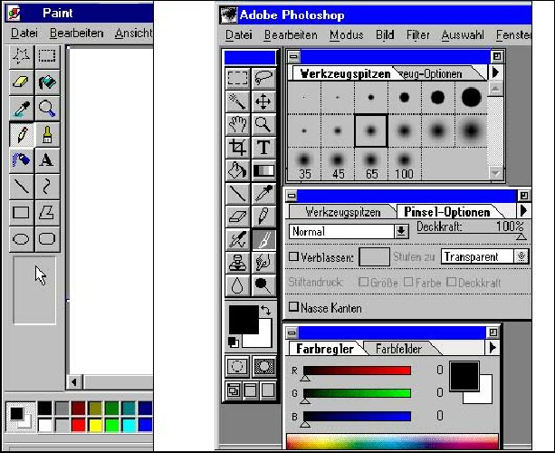Select the Text tool in Paint

click(47, 160)
